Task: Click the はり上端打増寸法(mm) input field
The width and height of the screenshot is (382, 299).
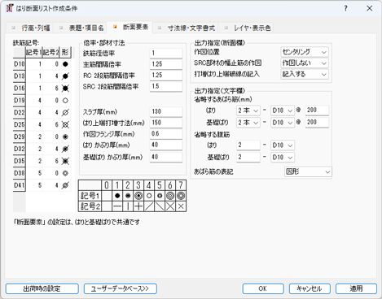Action: tap(166, 123)
